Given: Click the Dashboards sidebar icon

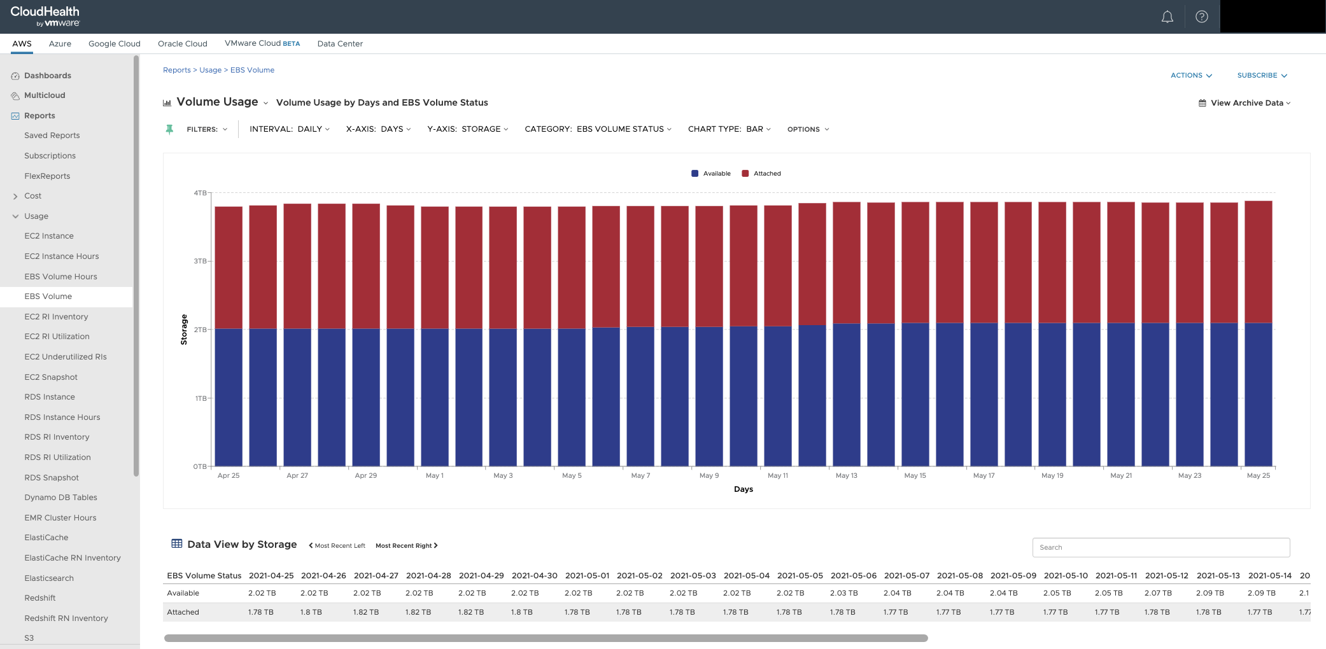Looking at the screenshot, I should 15,76.
